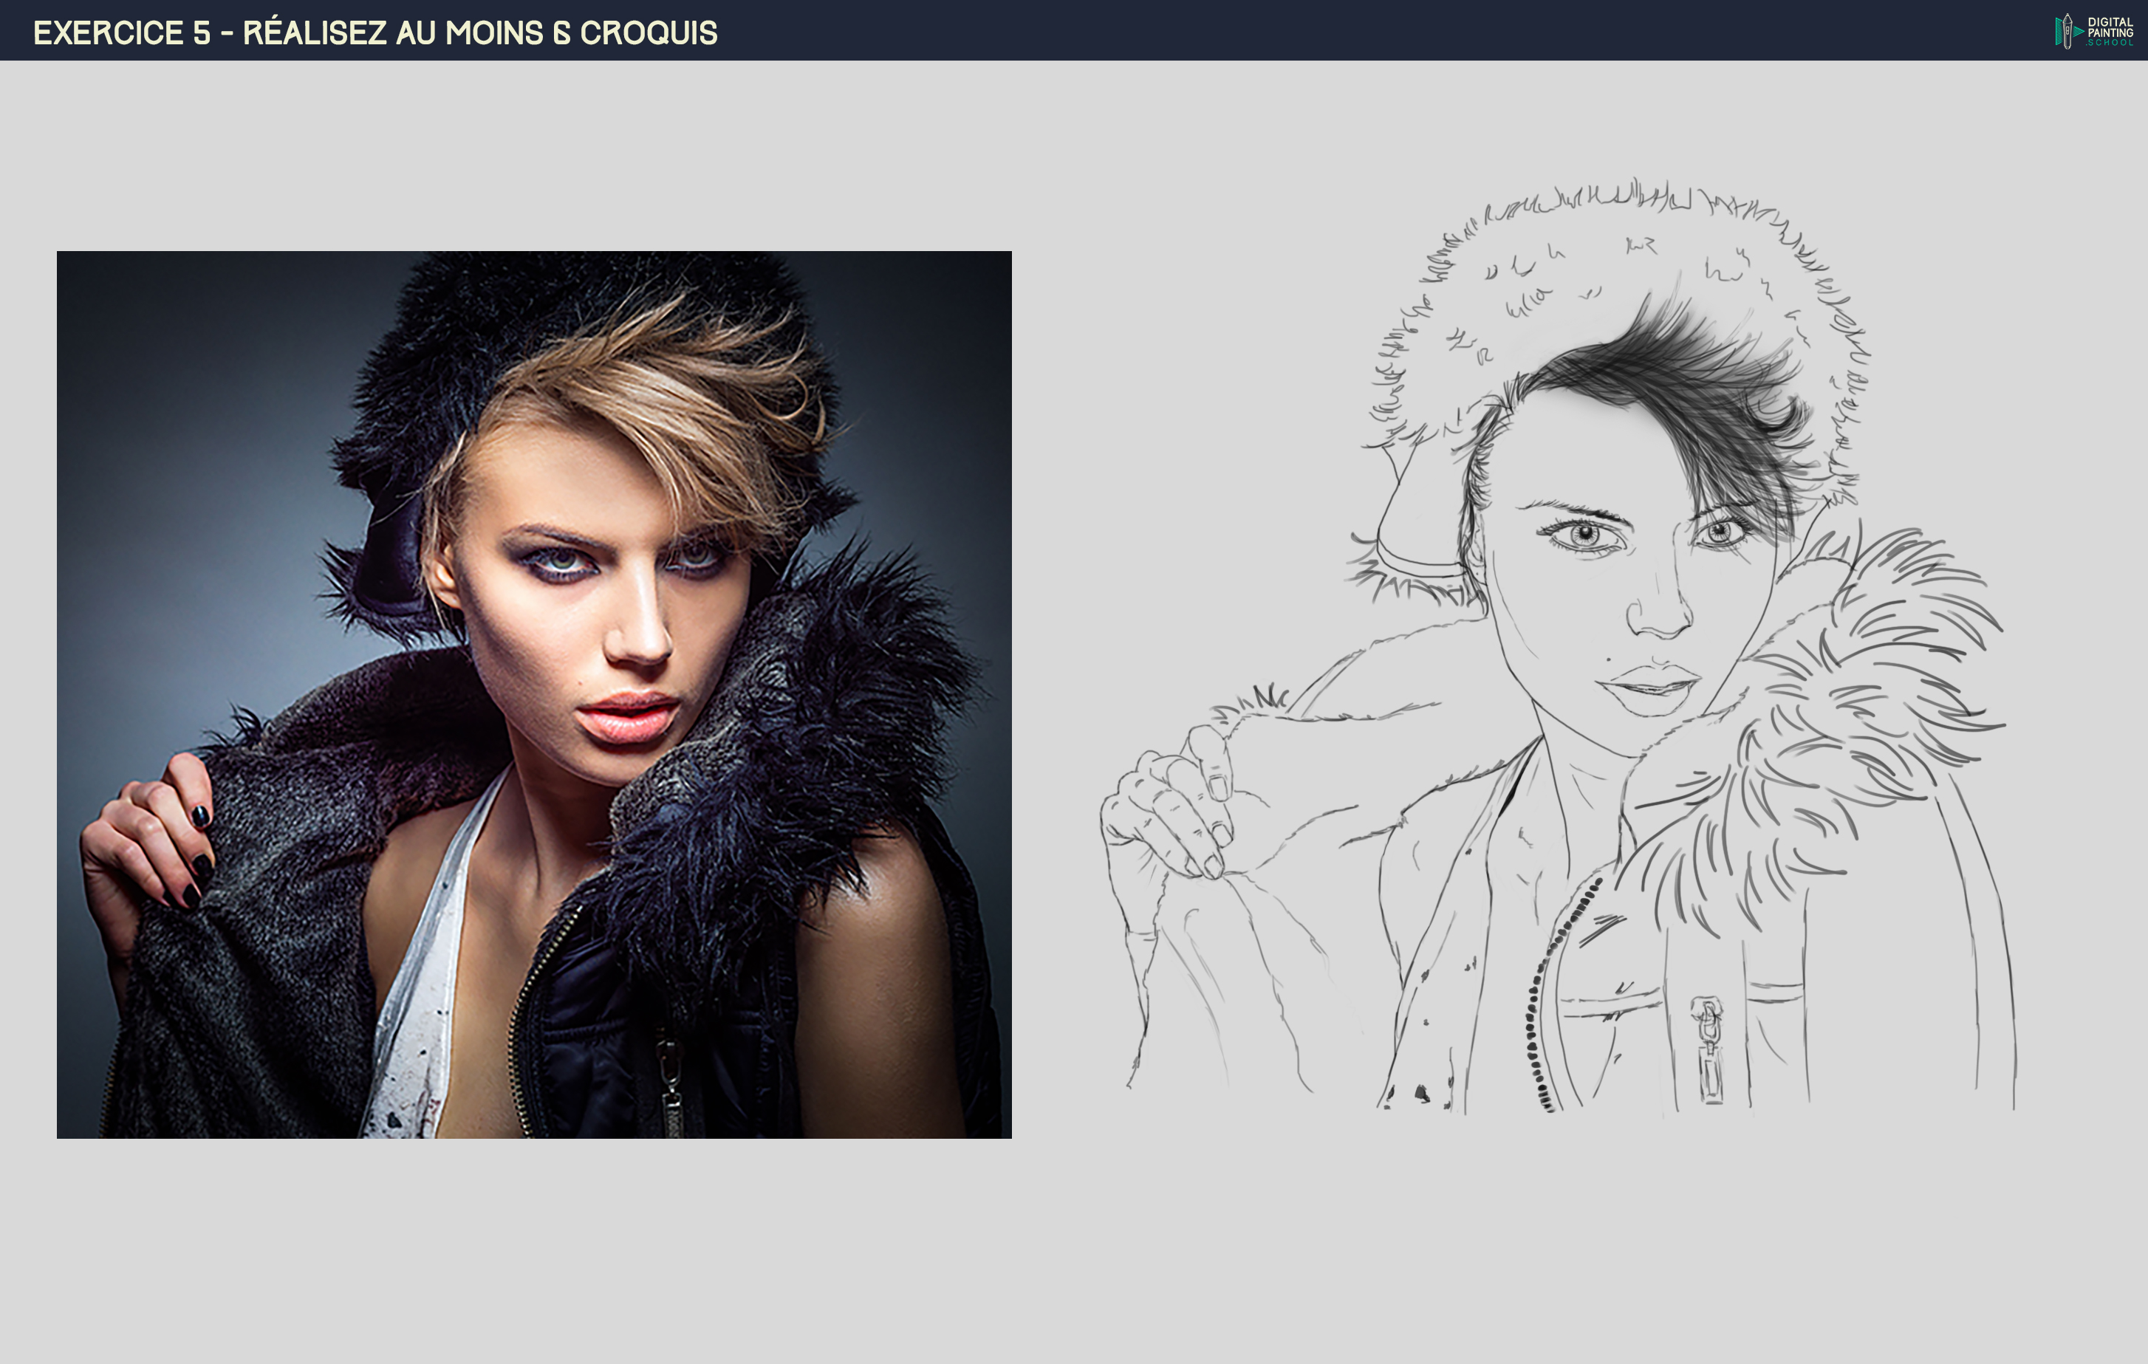Click the "DIGITAL" word in the top-right logo

coord(2109,22)
